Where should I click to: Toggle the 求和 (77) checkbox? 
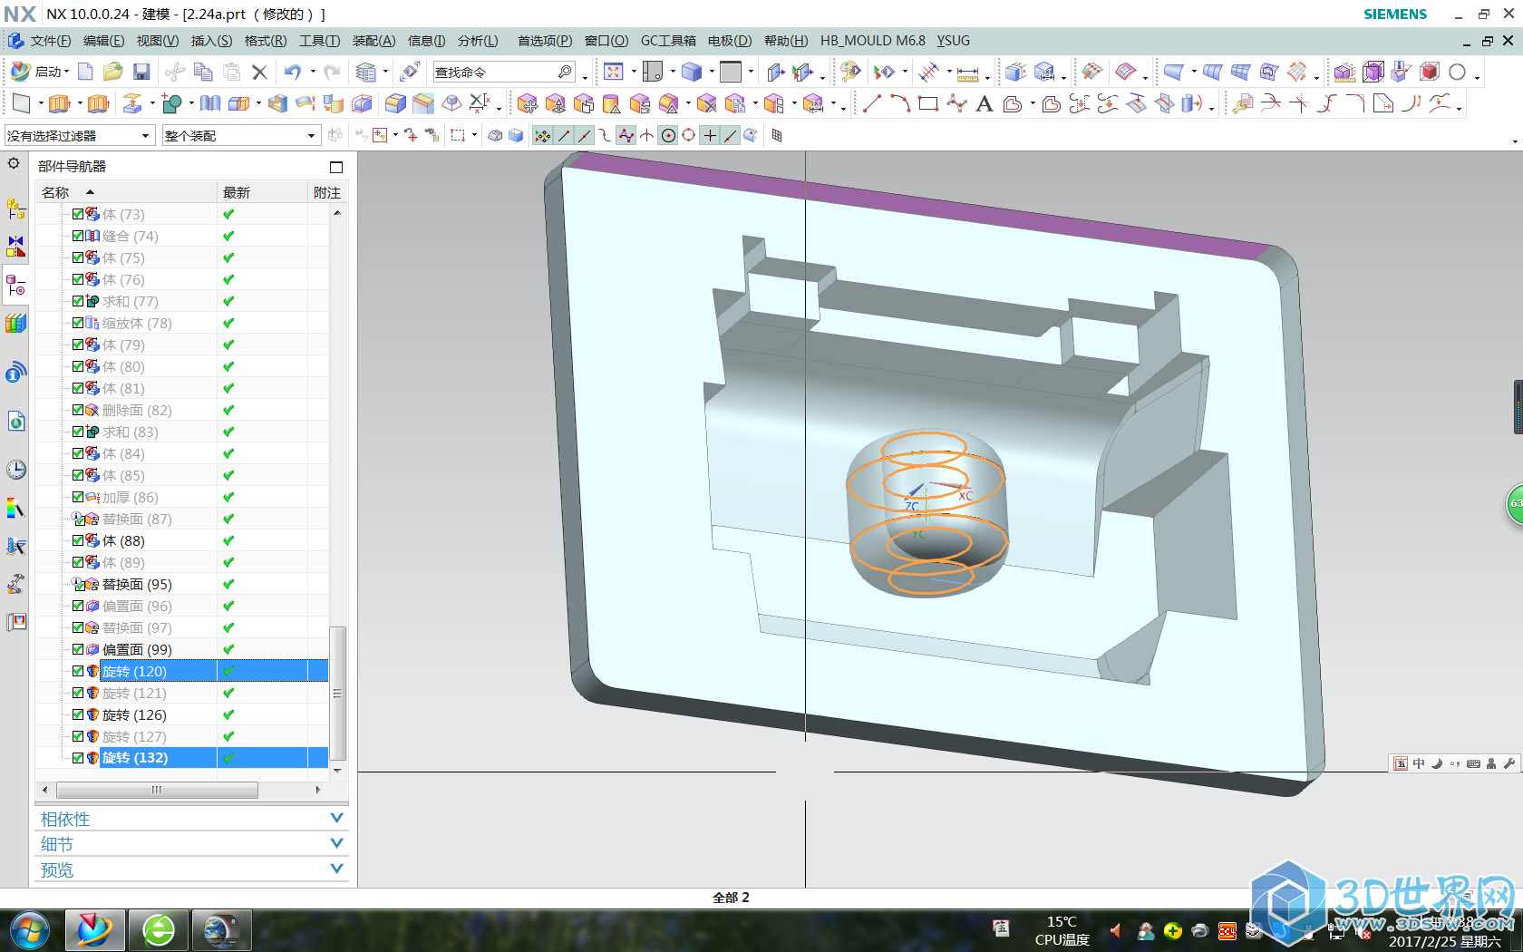78,301
